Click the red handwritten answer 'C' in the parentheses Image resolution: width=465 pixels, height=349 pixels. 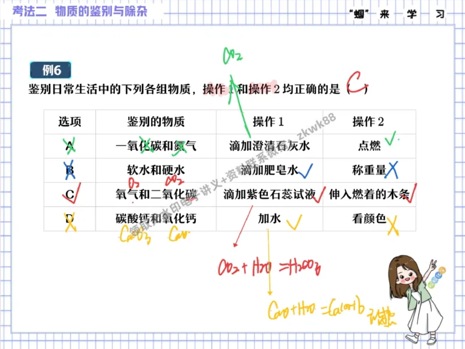[357, 82]
